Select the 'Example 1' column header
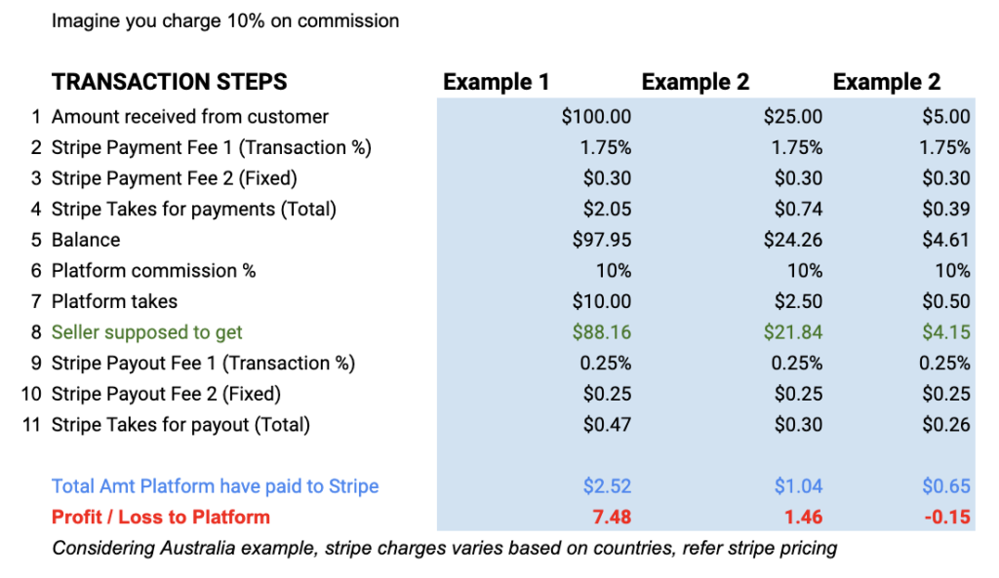Image resolution: width=999 pixels, height=578 pixels. (x=496, y=82)
